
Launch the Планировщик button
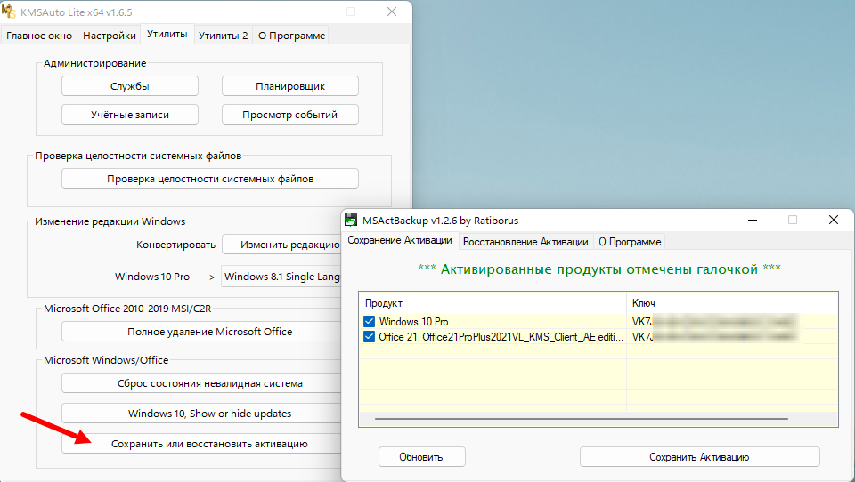coord(290,86)
